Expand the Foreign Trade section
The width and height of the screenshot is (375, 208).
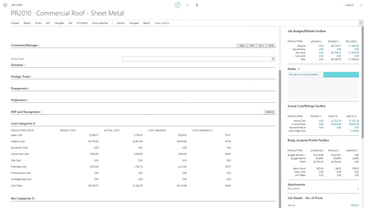tap(21, 77)
